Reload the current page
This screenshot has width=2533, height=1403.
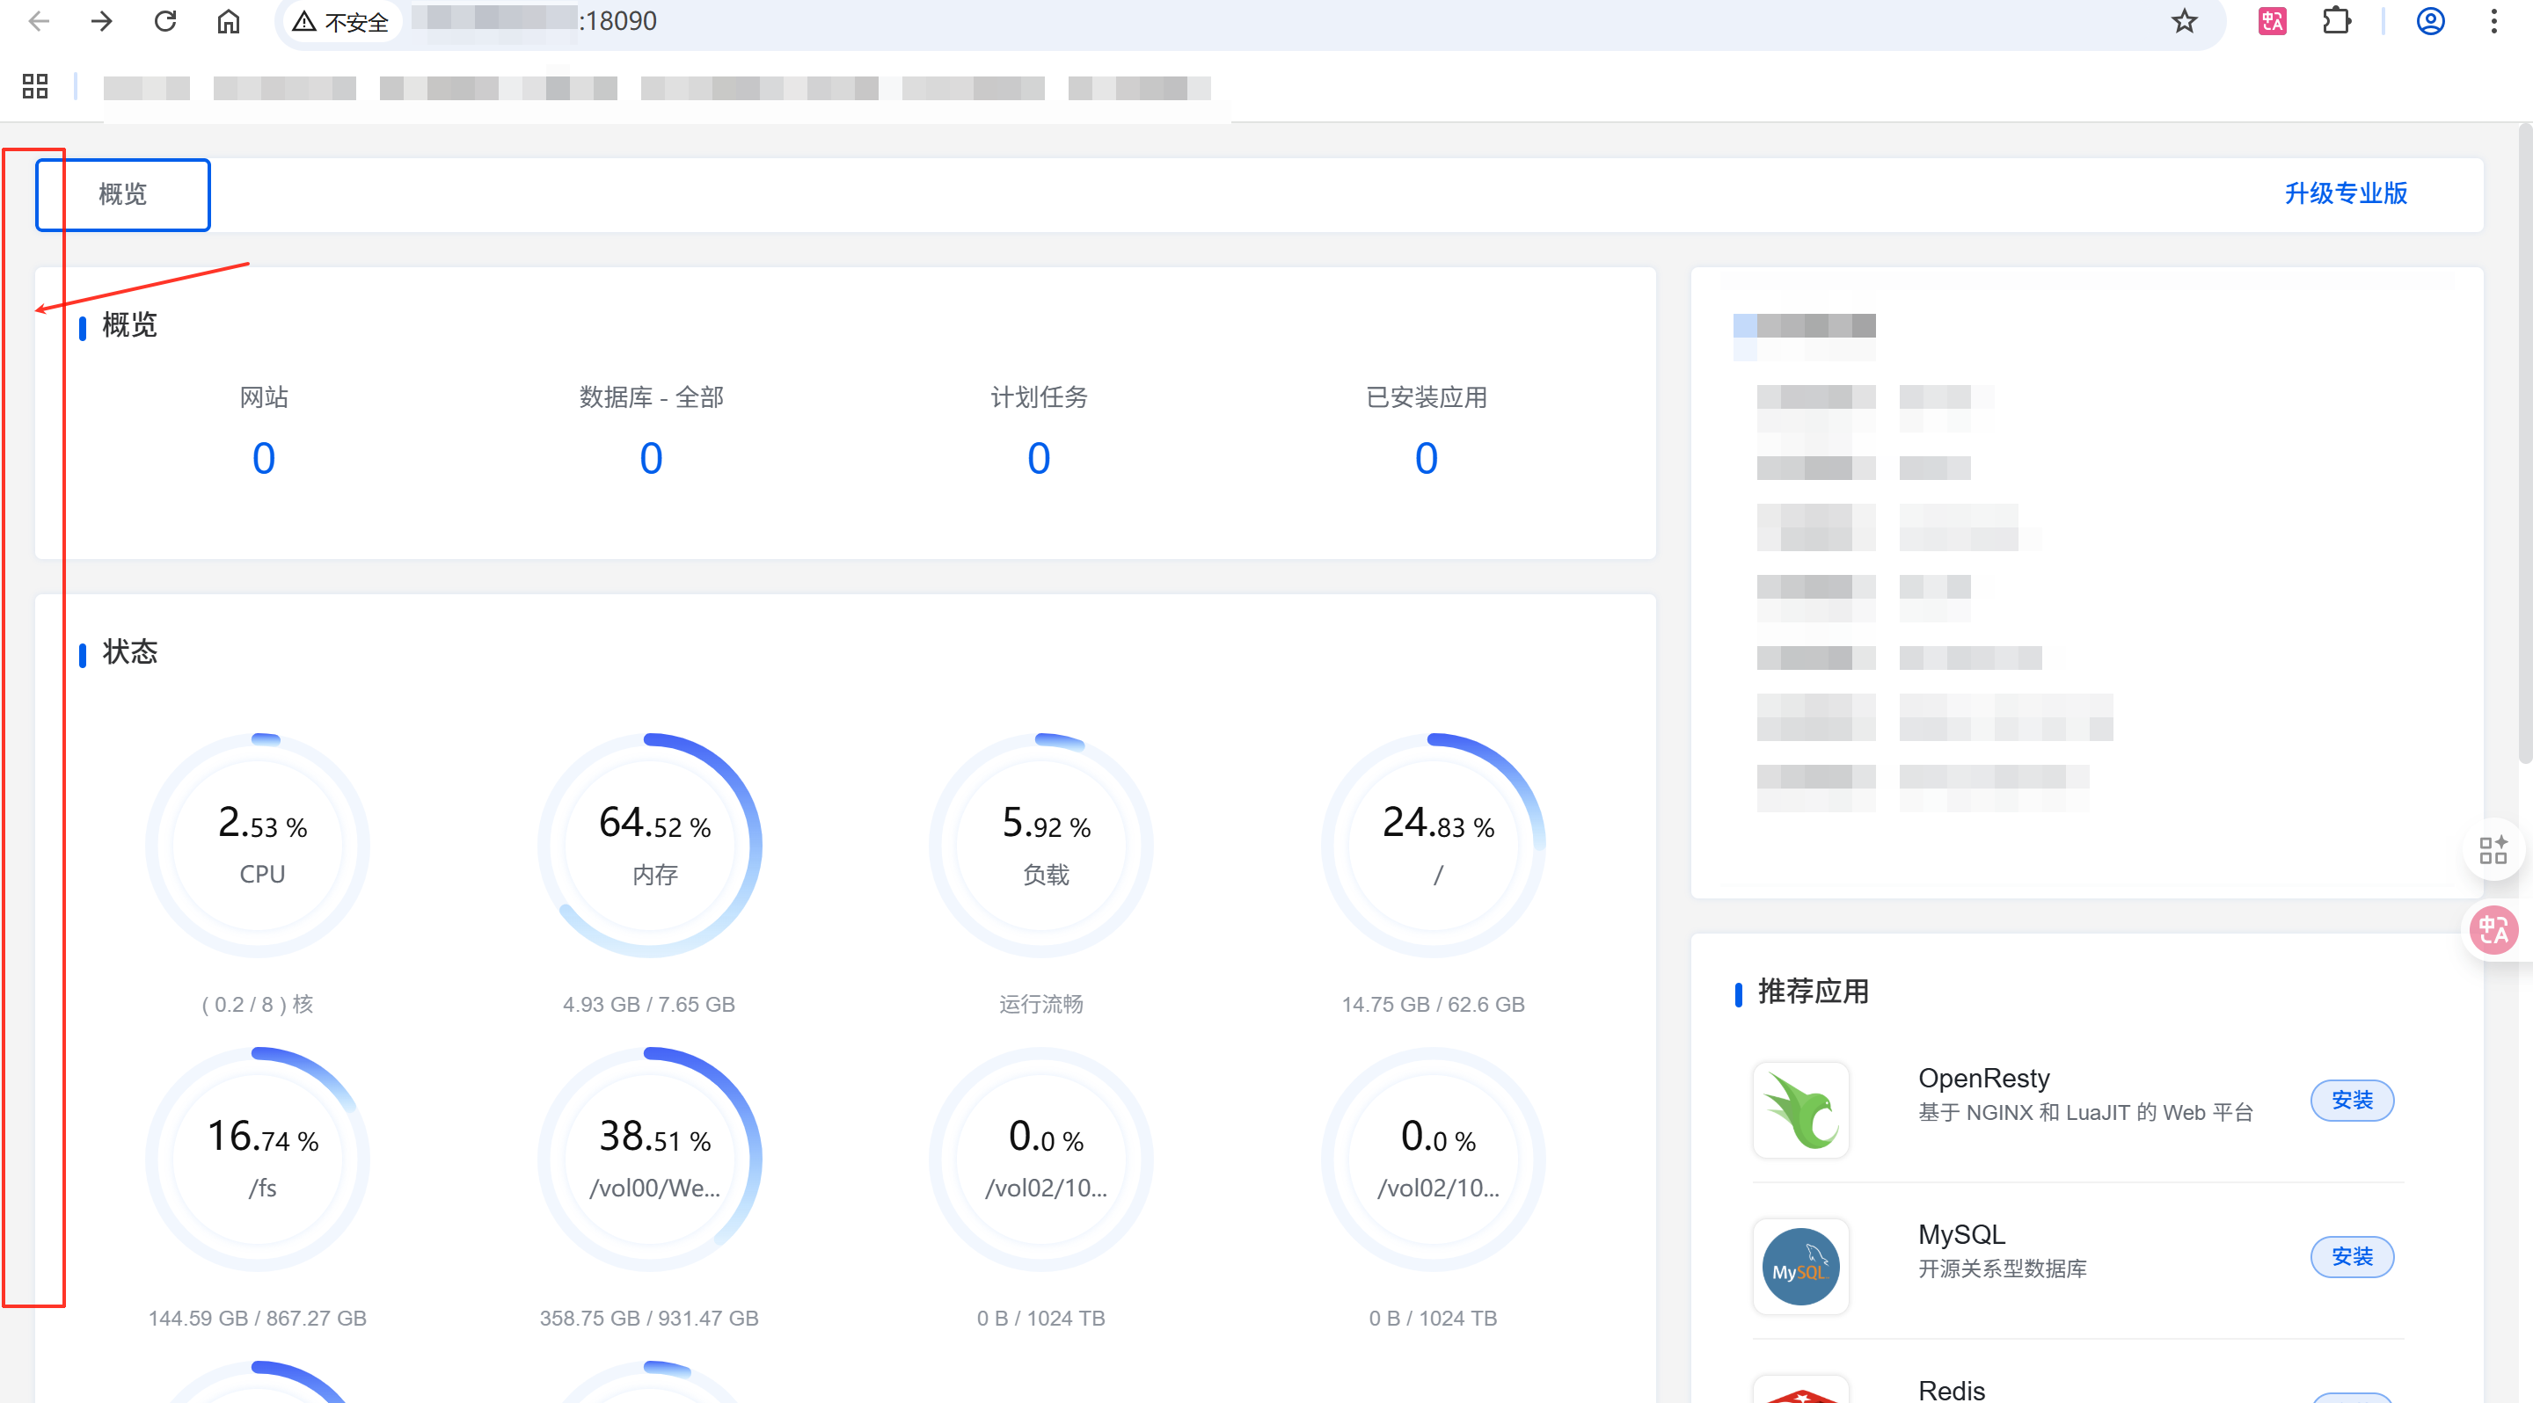165,20
